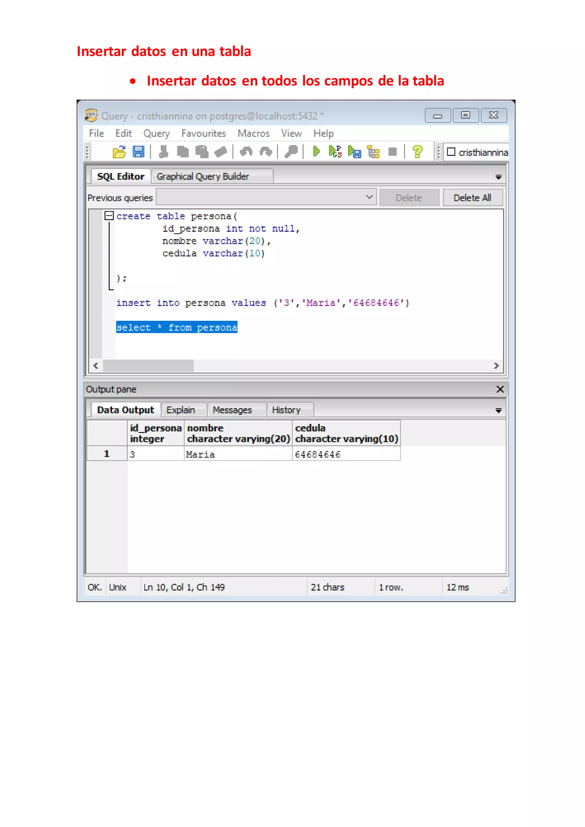The height and width of the screenshot is (827, 585).
Task: Click the cell containing Maria
Action: (238, 454)
